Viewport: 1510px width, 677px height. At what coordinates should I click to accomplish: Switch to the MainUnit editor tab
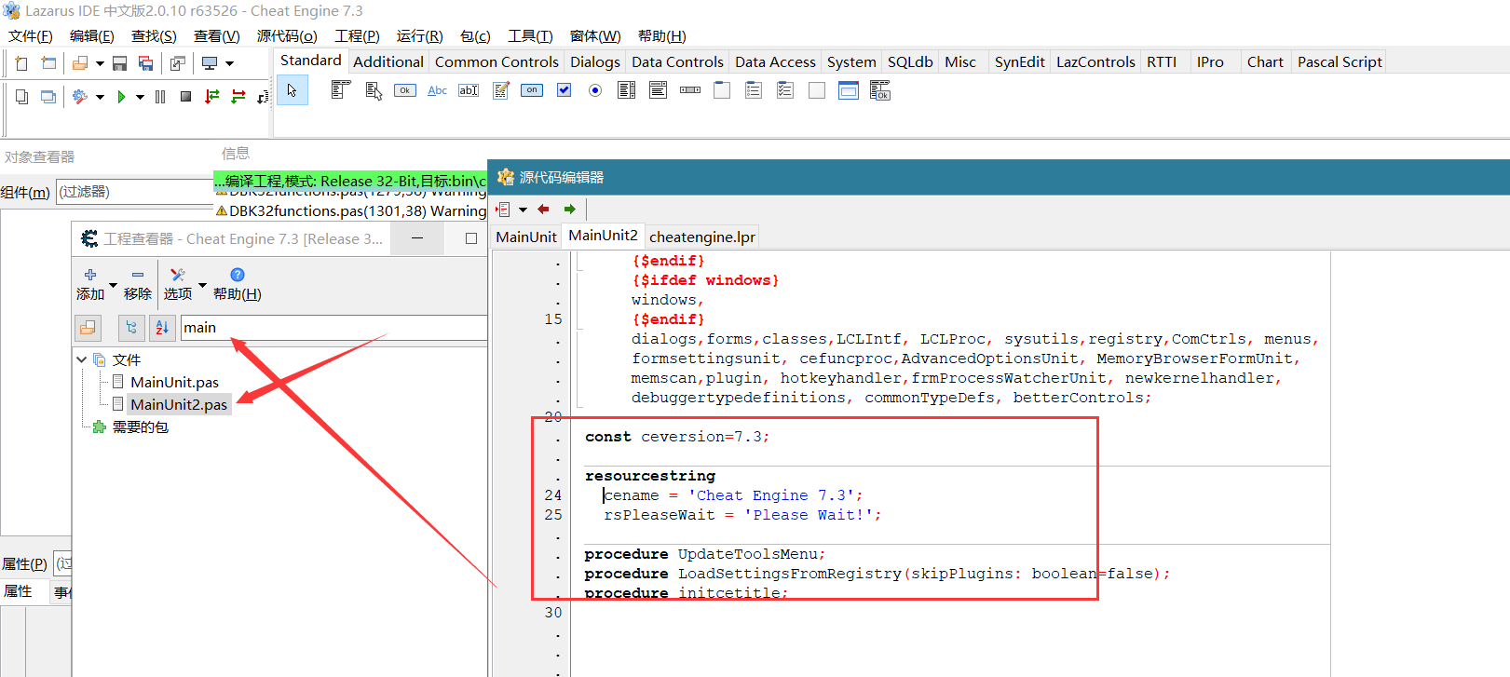[526, 237]
